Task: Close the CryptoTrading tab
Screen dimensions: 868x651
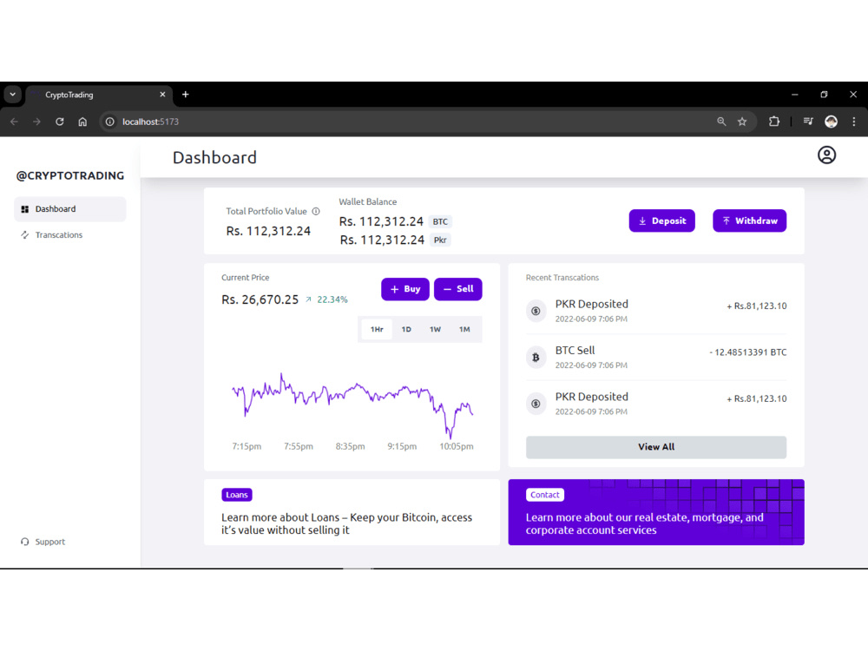Action: pos(163,95)
